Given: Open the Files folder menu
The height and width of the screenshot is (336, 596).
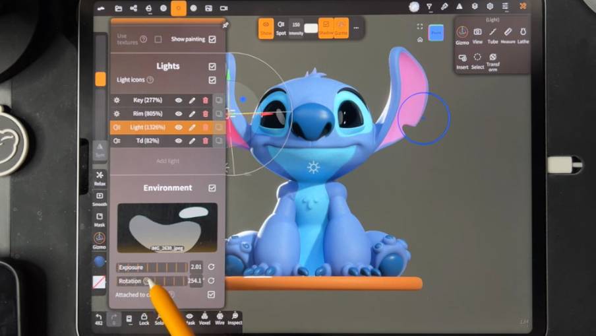Looking at the screenshot, I should click(x=119, y=9).
